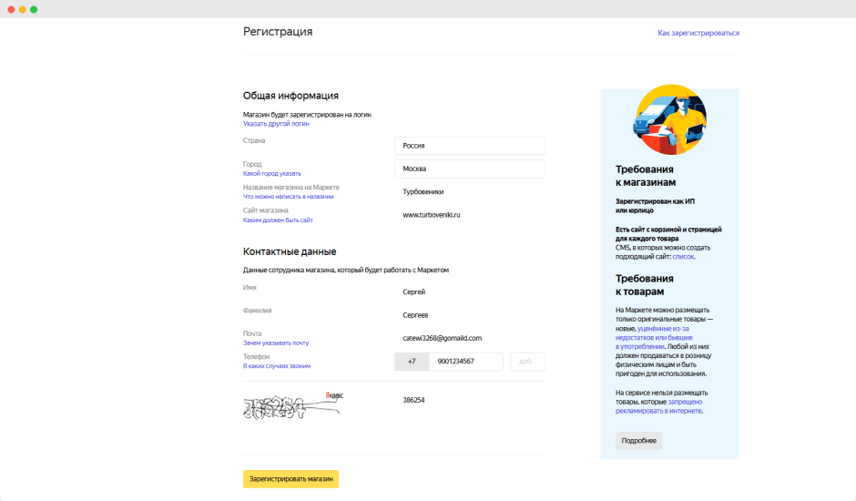The height and width of the screenshot is (501, 856).
Task: Select the country field showing Россия
Action: [x=470, y=146]
